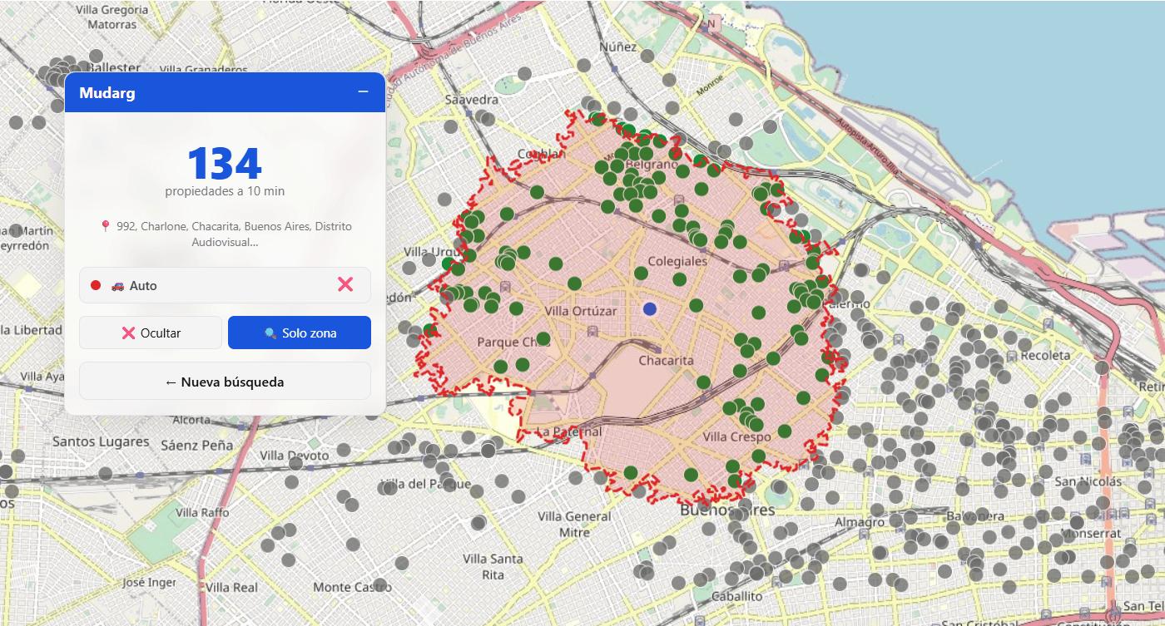Activate the Solo zona filter button
Viewport: 1165px width, 626px height.
[300, 333]
